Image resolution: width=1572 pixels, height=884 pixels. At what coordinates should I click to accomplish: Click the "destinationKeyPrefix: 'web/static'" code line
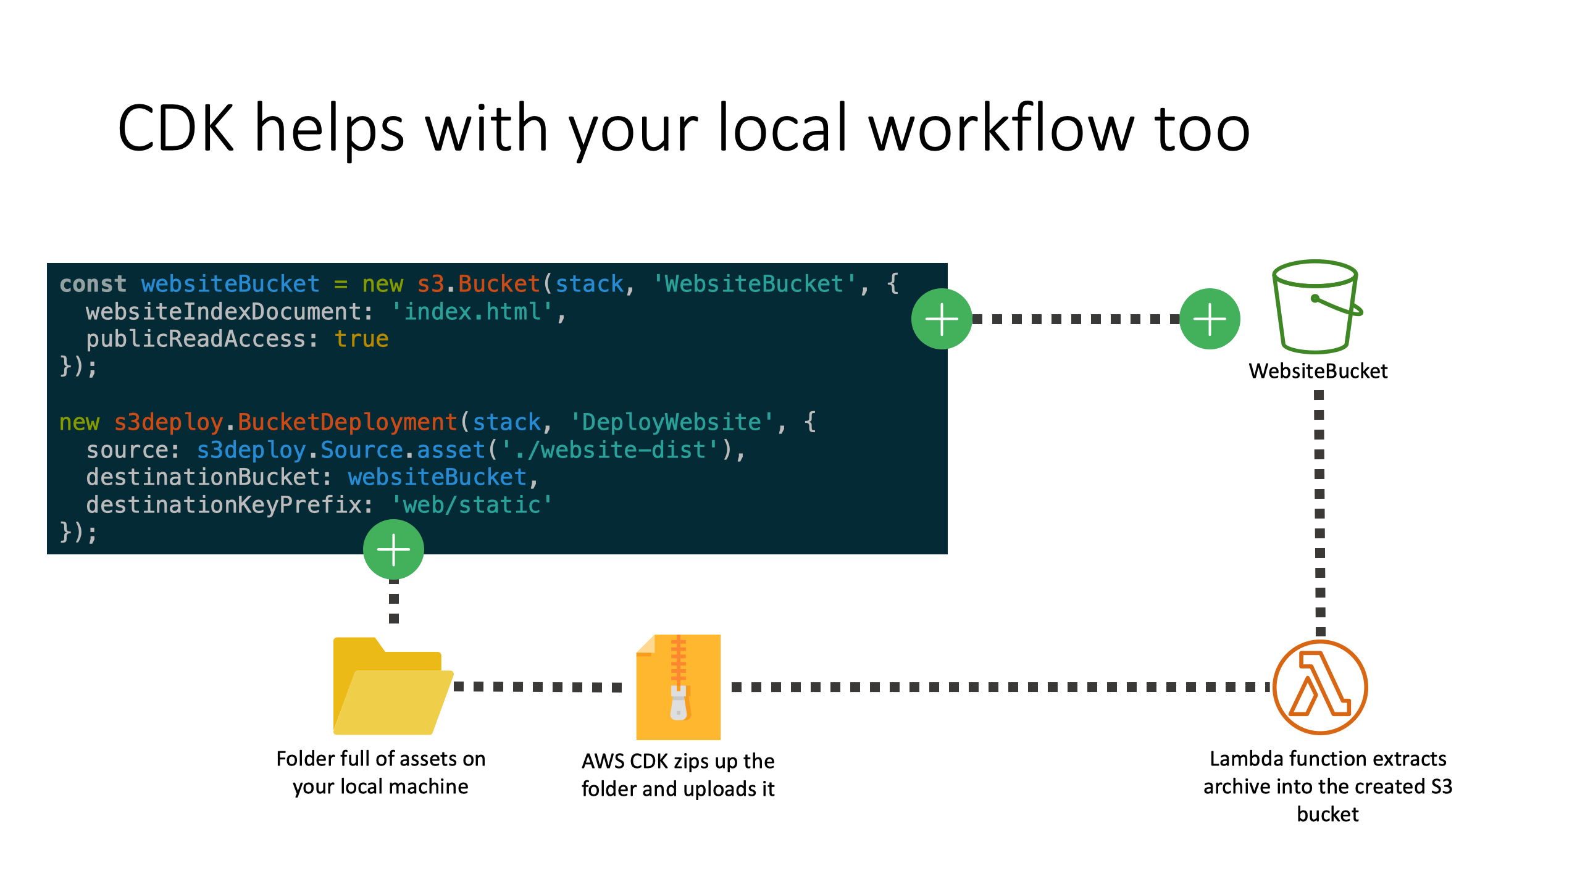coord(319,505)
